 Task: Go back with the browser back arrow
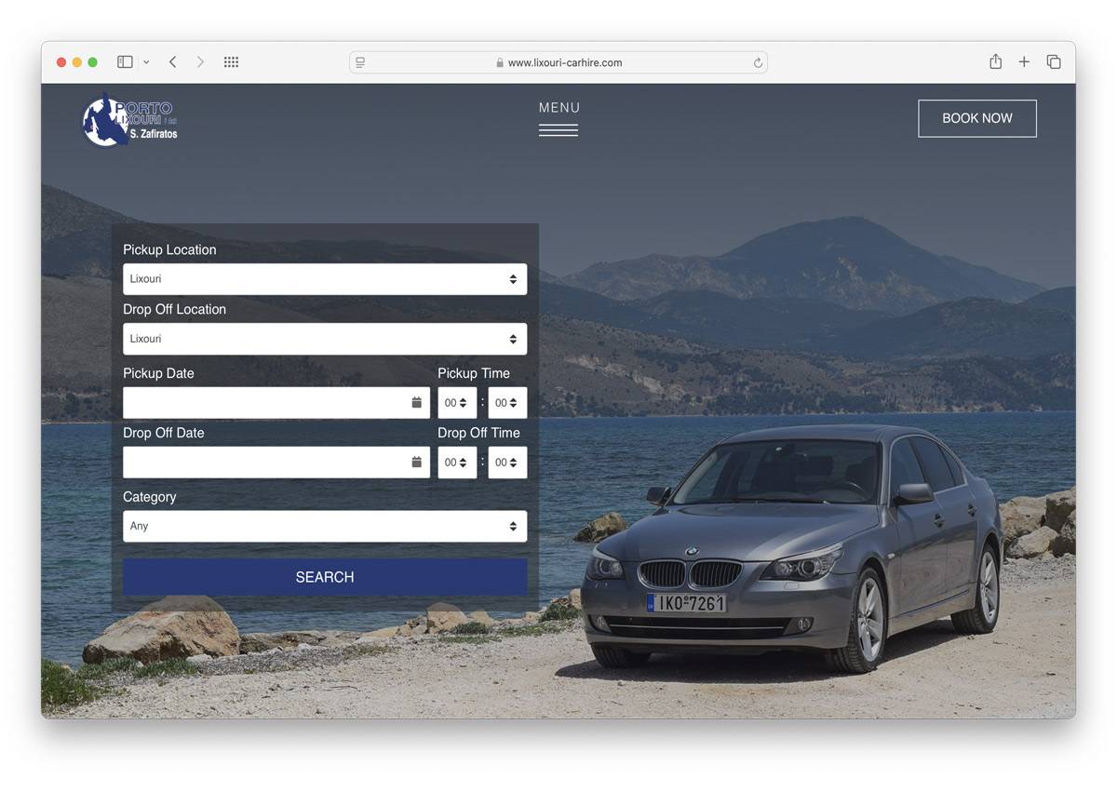(x=172, y=62)
